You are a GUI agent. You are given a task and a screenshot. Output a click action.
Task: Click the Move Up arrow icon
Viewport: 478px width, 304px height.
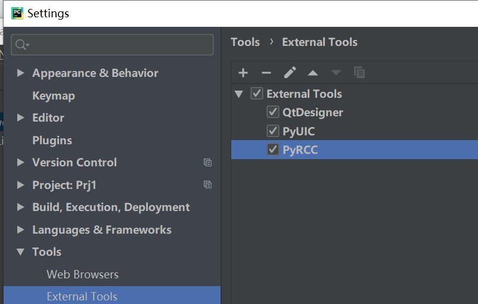pyautogui.click(x=313, y=73)
